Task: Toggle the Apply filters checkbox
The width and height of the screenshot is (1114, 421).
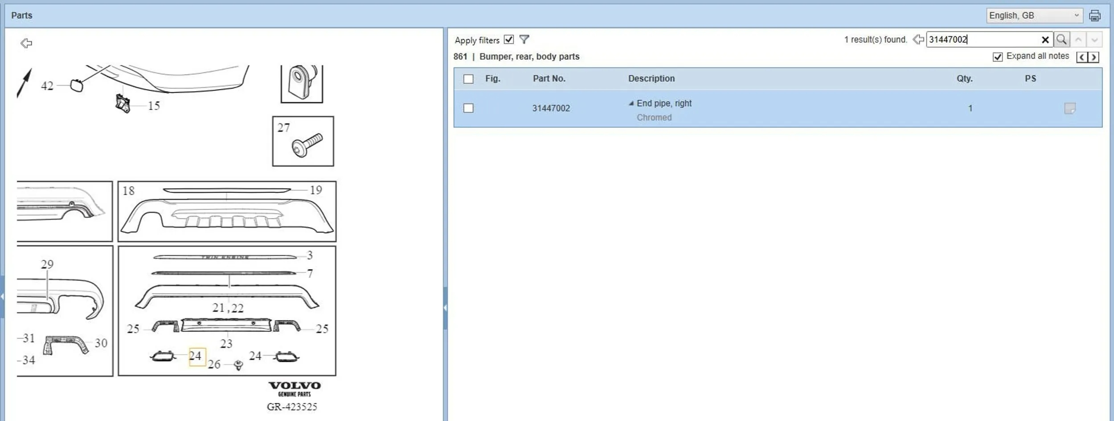Action: [508, 40]
